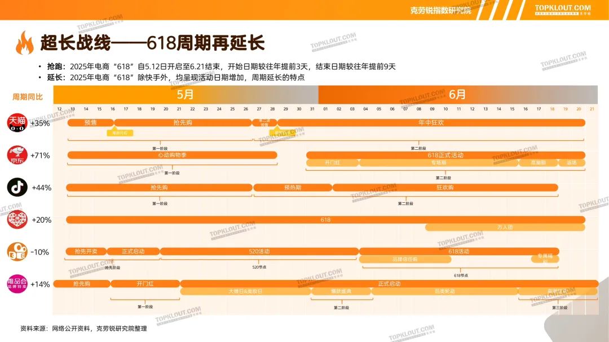Click the Vipshop 爆款盛典 sub-bar
Viewport: 609px width, 342px height.
pos(341,291)
